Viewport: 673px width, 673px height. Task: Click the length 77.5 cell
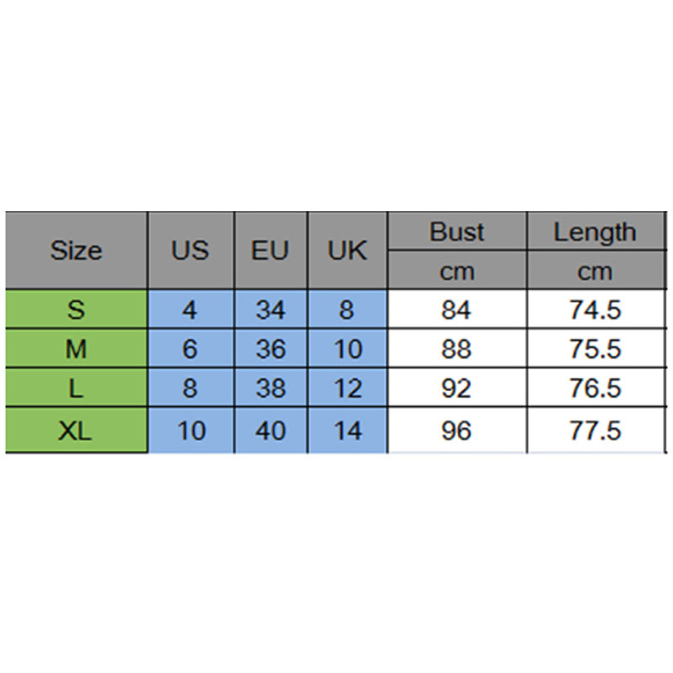(595, 432)
